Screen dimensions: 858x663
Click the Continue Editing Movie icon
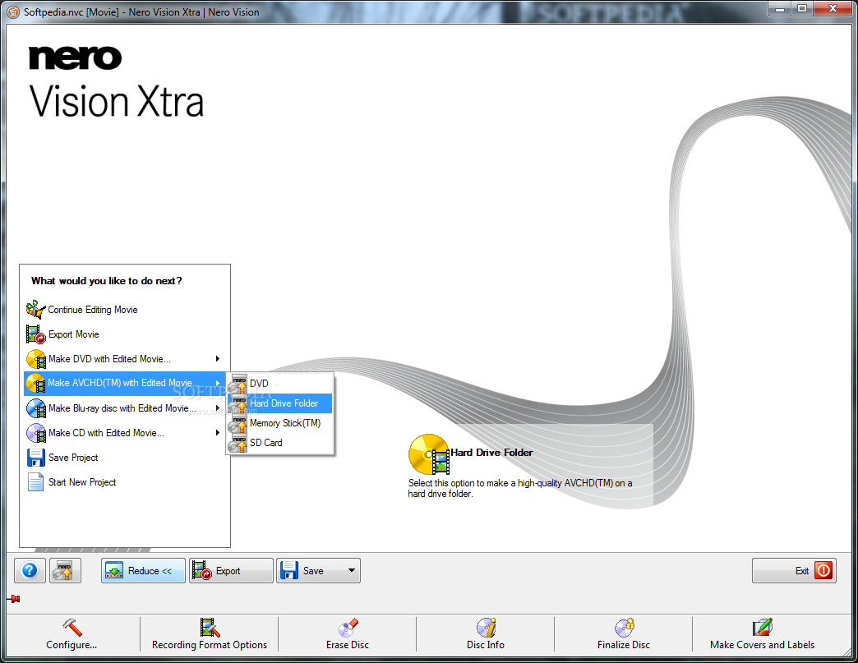[35, 310]
